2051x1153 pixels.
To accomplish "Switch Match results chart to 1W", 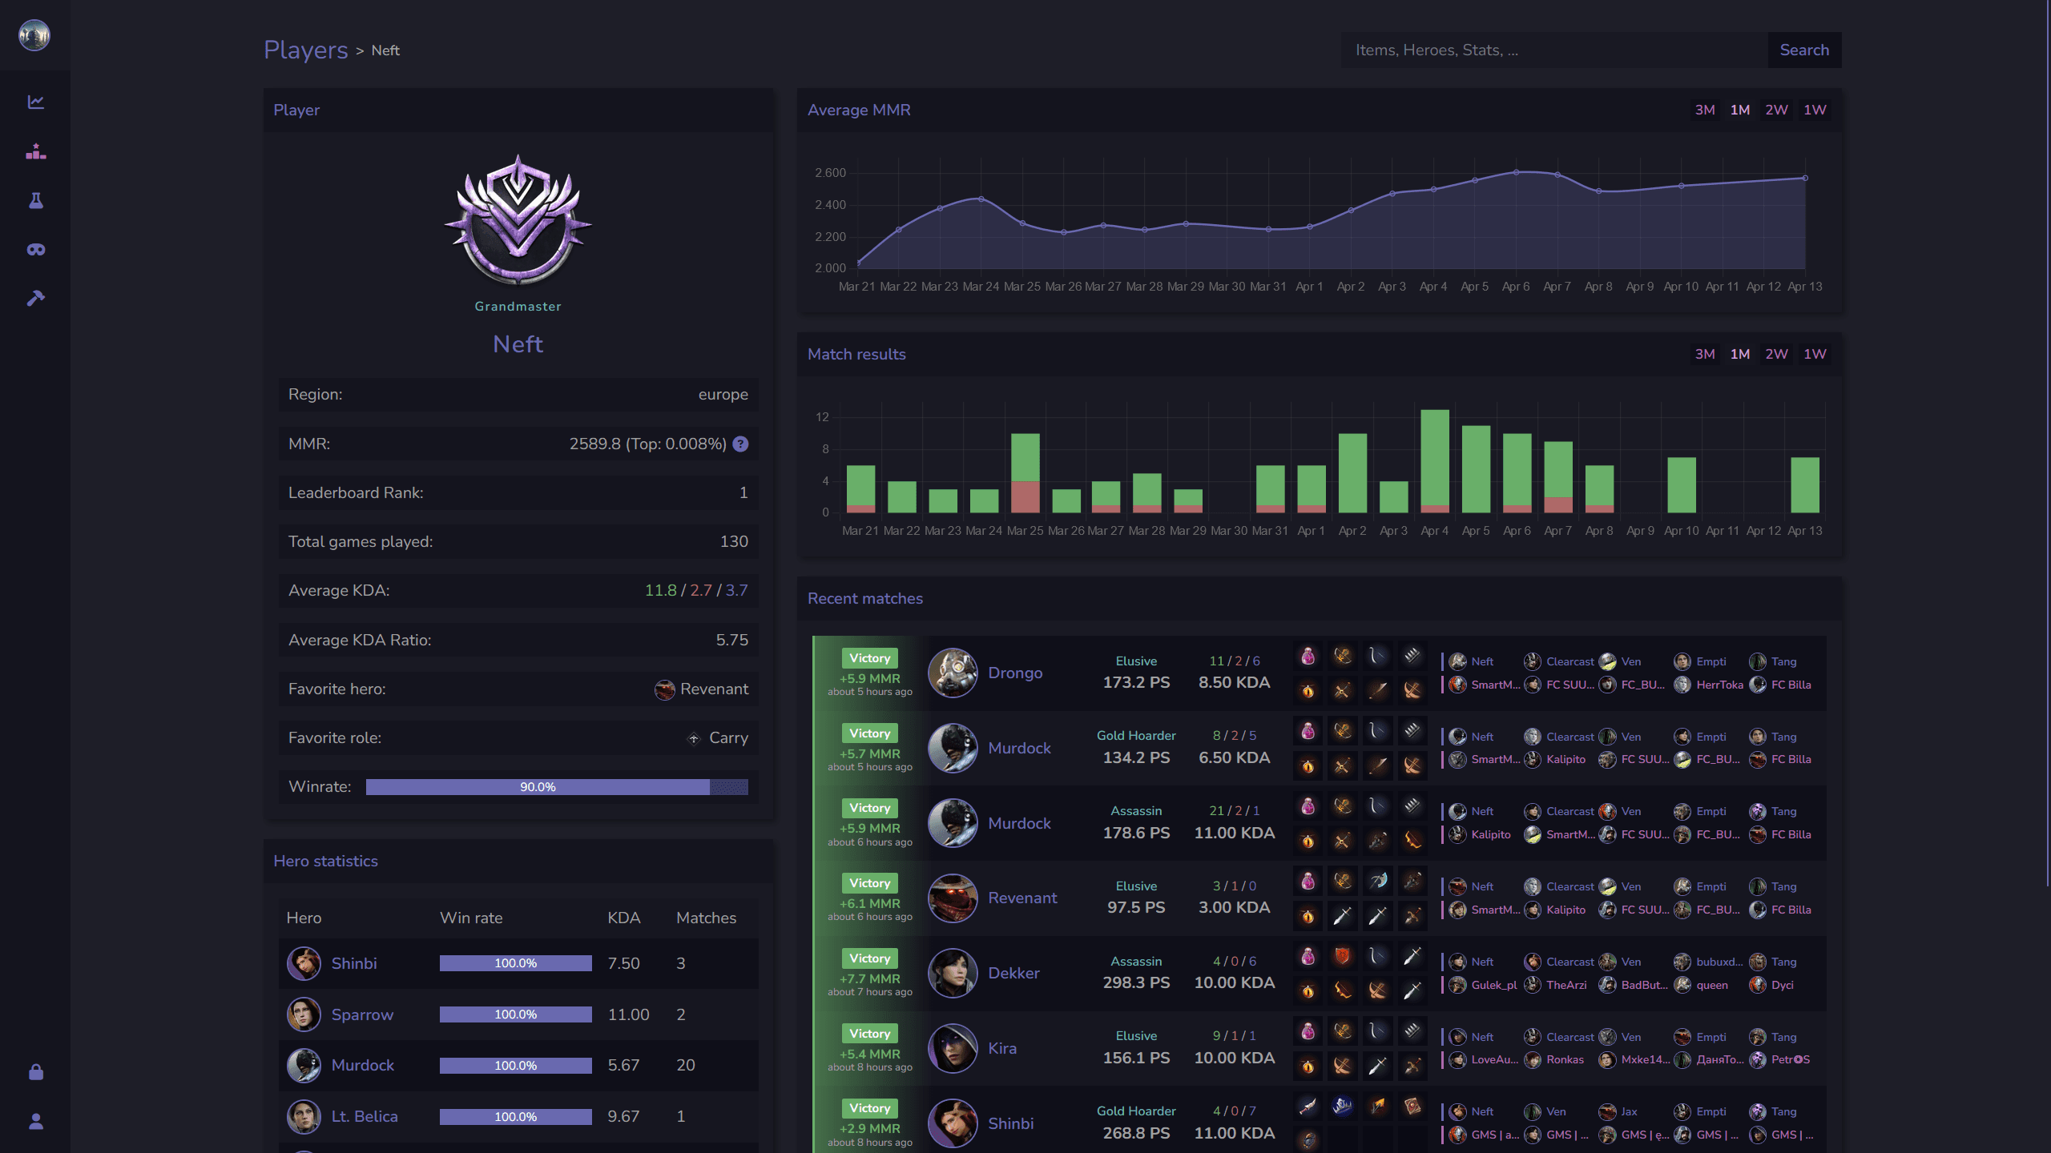I will point(1815,354).
